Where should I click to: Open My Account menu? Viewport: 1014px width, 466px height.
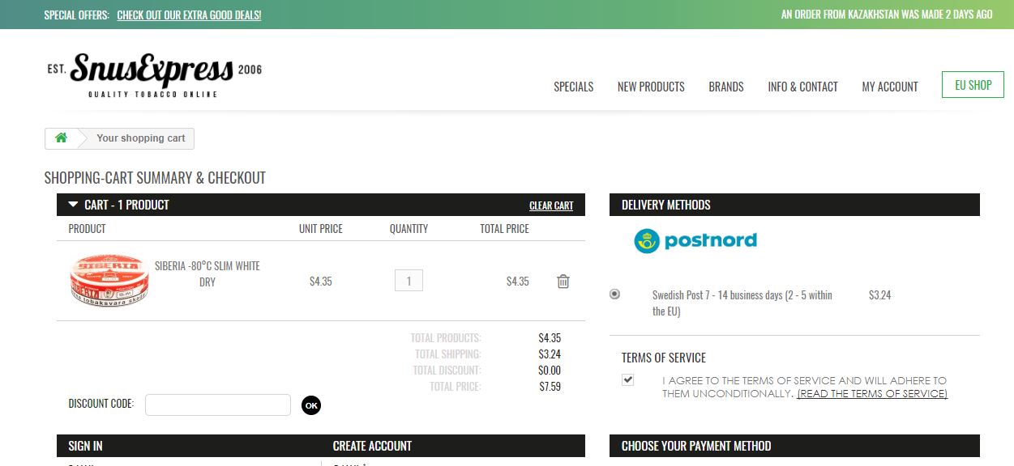[x=890, y=87]
